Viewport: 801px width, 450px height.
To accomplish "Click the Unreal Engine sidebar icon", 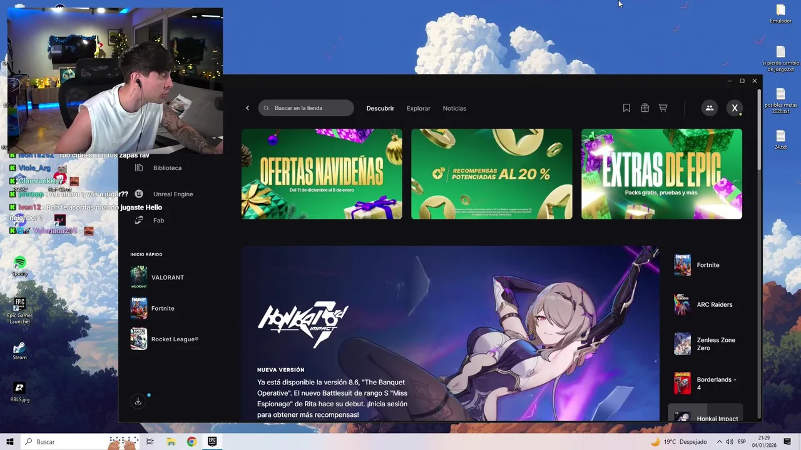I will [x=139, y=194].
